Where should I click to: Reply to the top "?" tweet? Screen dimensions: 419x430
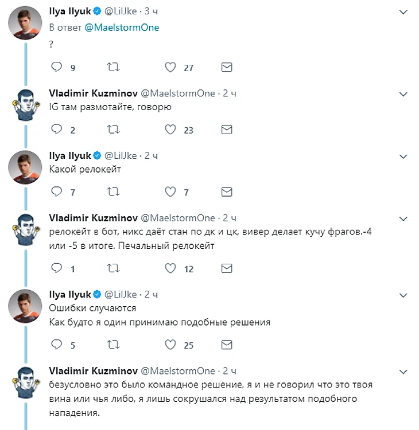[56, 68]
